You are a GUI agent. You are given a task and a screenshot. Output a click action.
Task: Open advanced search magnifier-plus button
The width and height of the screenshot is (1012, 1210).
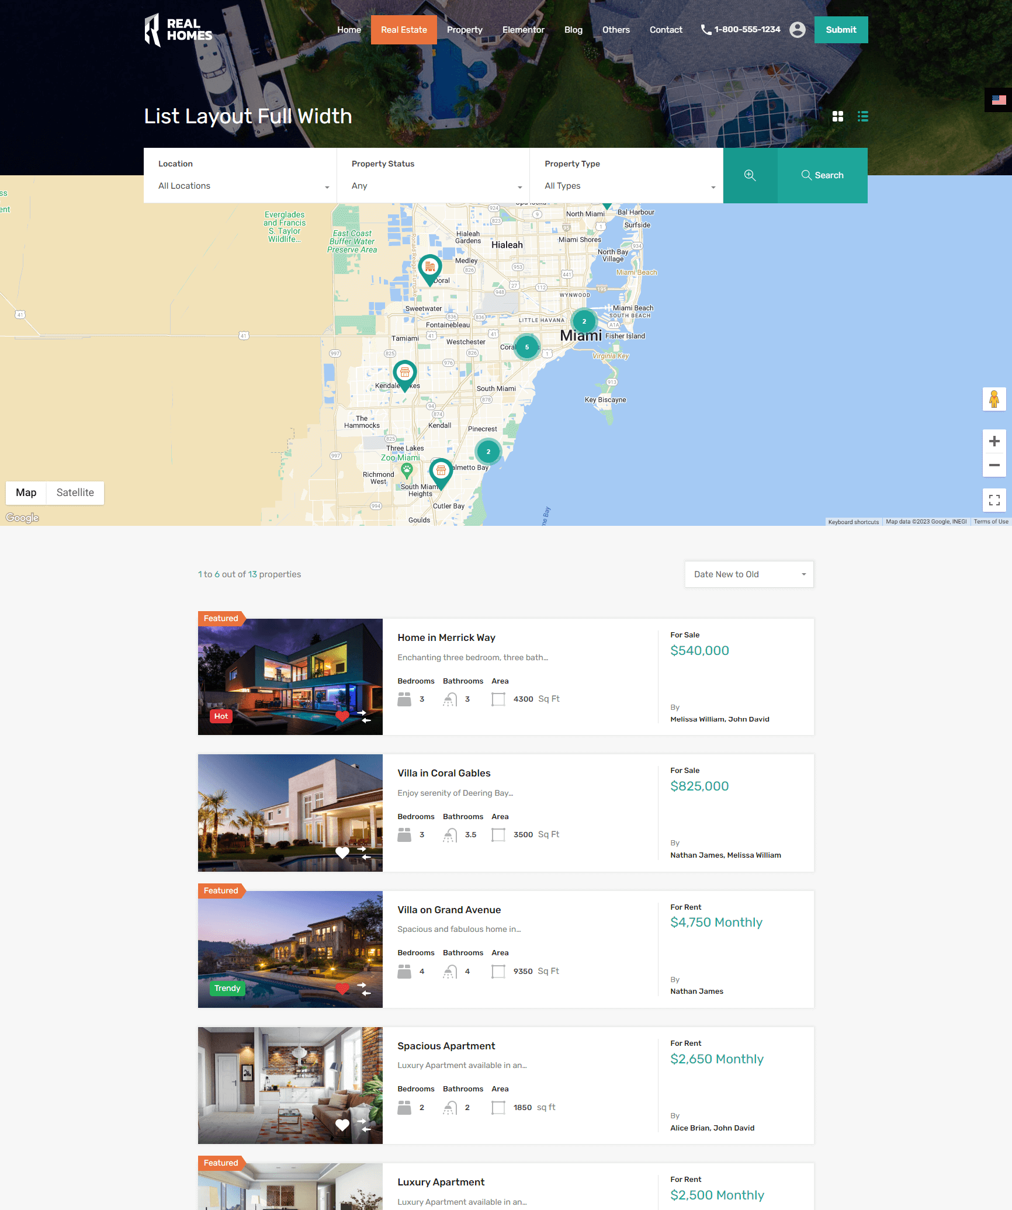pyautogui.click(x=750, y=175)
